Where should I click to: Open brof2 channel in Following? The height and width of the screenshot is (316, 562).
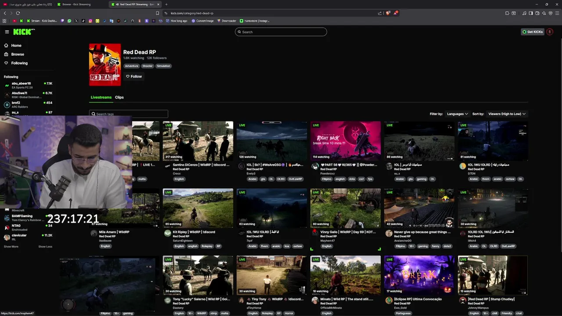[x=28, y=104]
